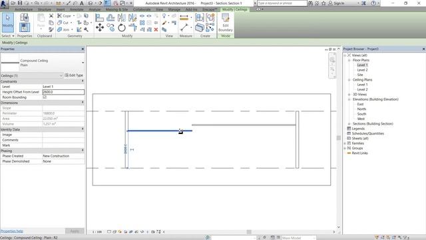This screenshot has height=240, width=426.
Task: Click the Create Group icon
Action: pos(210,18)
